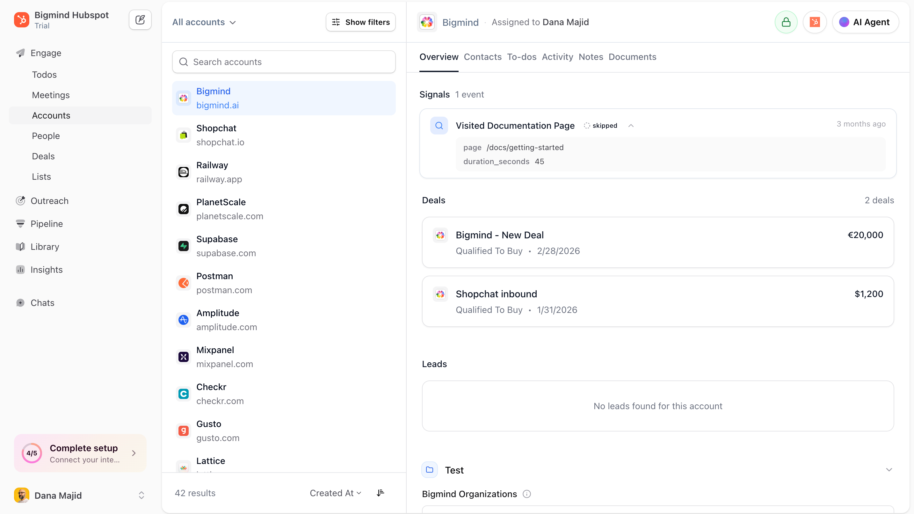Open the Shopchat inbound deal card
Image resolution: width=914 pixels, height=514 pixels.
658,301
